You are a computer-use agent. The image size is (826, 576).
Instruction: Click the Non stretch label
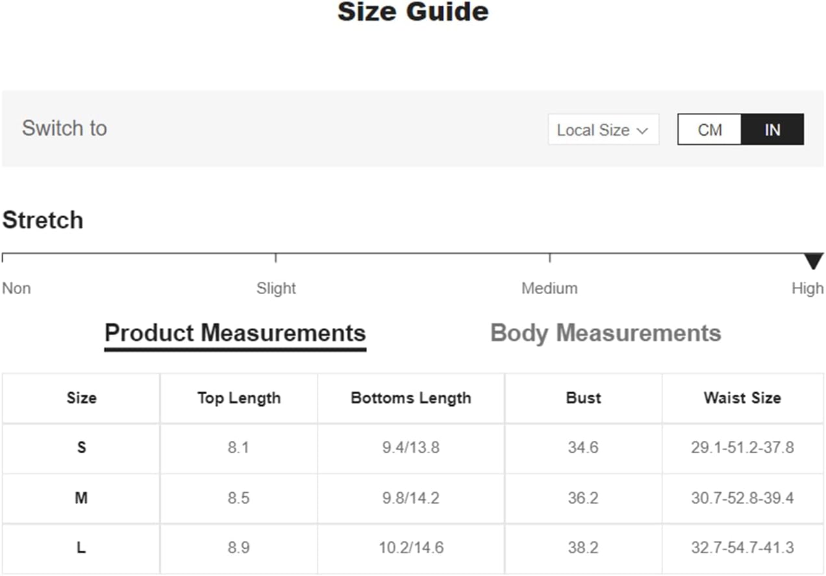(16, 288)
